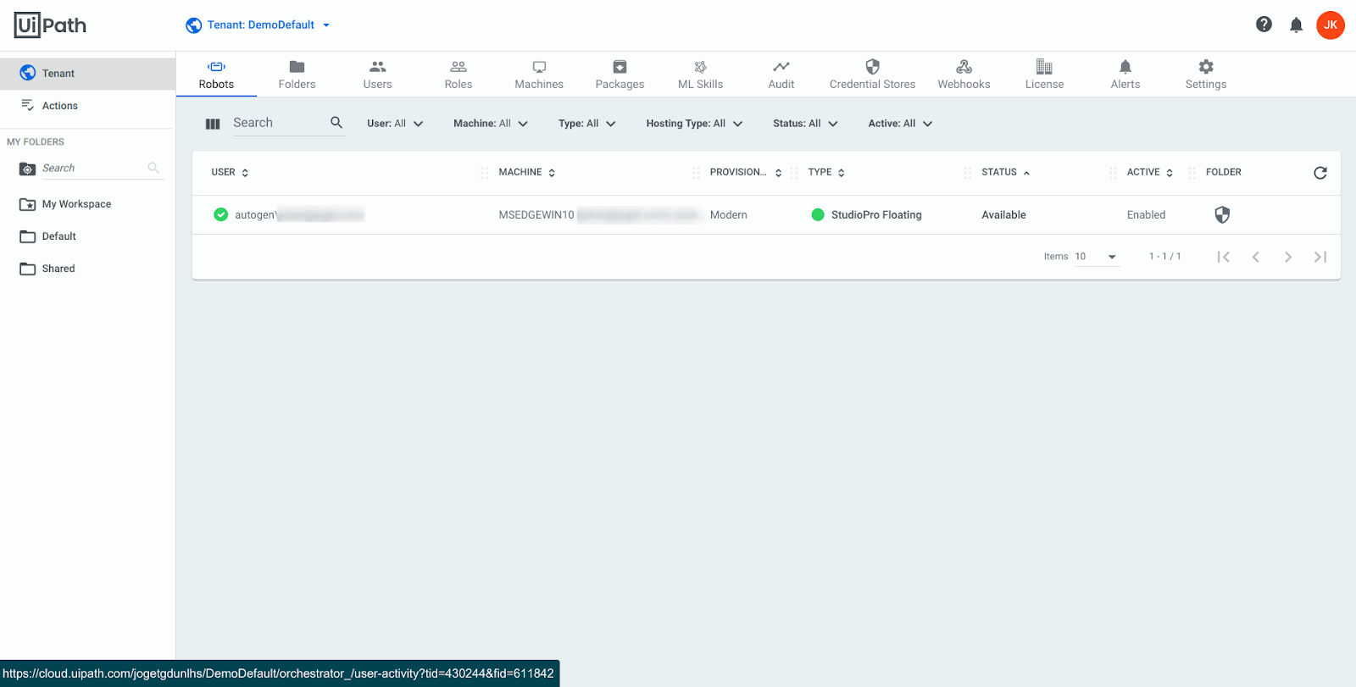Click the green check icon beside the autogen user

(220, 215)
